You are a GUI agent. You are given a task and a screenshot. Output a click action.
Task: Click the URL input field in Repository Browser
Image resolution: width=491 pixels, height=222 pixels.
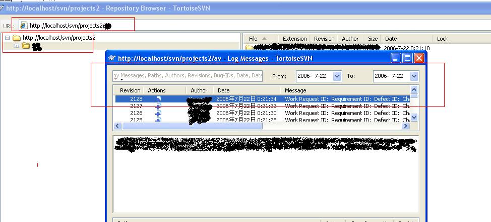coord(254,26)
